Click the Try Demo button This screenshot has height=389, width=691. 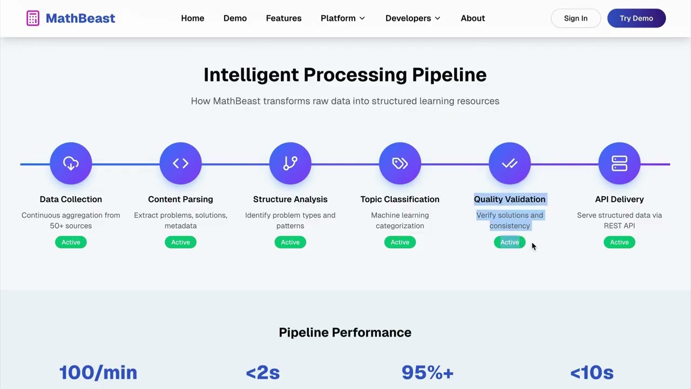(636, 18)
